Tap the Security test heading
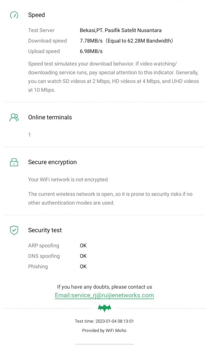This screenshot has height=345, width=209. coord(45,230)
